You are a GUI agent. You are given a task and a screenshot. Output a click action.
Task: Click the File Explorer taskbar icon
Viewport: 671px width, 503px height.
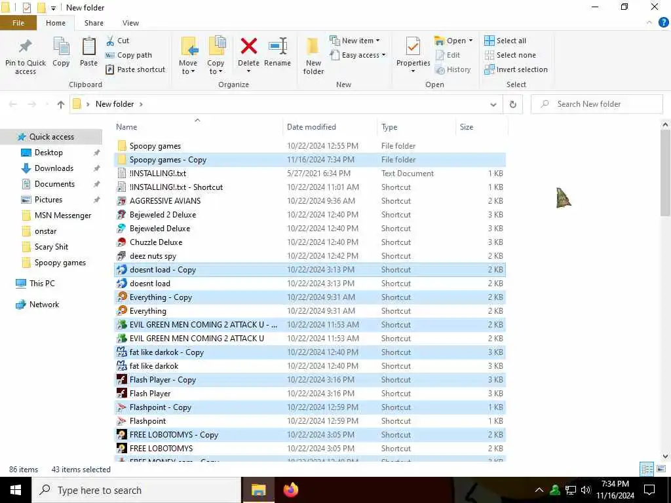[258, 490]
